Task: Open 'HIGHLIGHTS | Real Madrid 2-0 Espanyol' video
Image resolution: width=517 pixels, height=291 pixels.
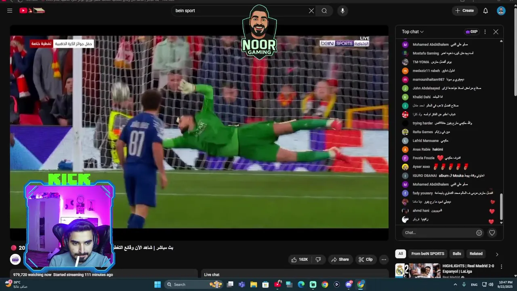Action: (x=468, y=268)
